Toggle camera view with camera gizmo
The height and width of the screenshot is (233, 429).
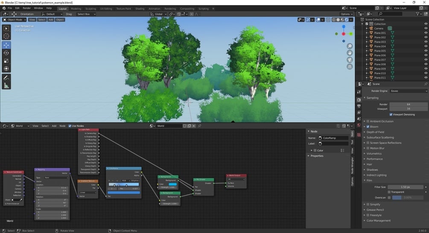click(x=350, y=60)
